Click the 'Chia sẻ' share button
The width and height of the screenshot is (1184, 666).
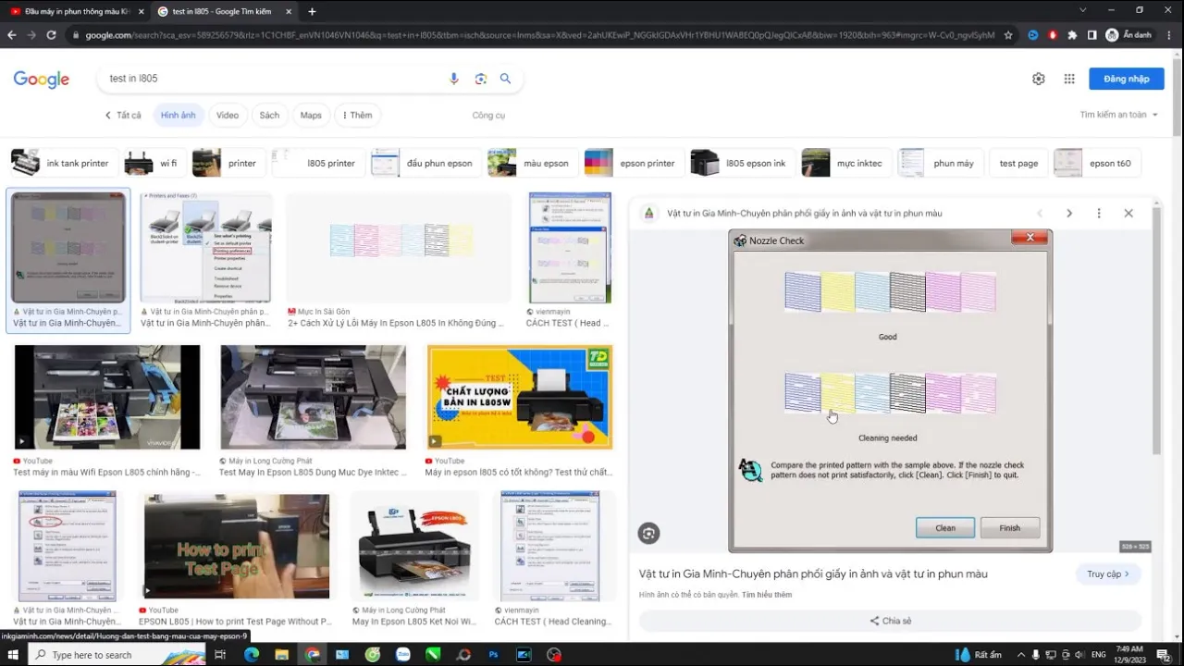890,621
